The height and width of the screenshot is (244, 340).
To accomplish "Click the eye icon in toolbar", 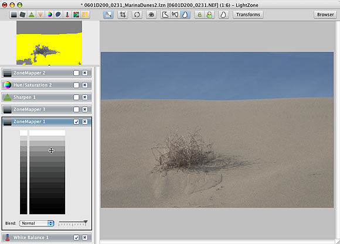I will (151, 15).
